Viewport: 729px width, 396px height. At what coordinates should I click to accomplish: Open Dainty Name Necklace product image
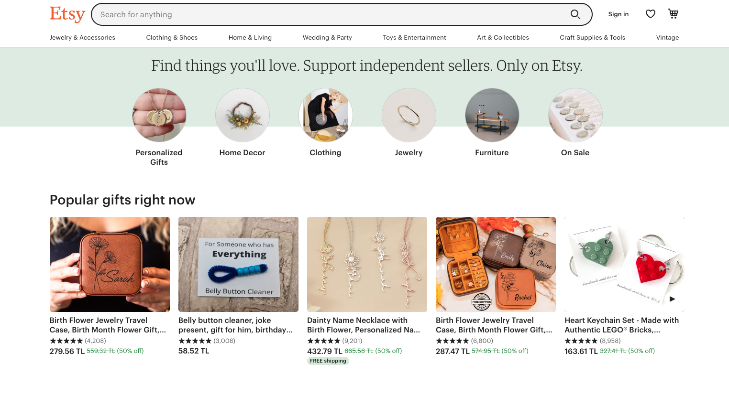click(367, 264)
